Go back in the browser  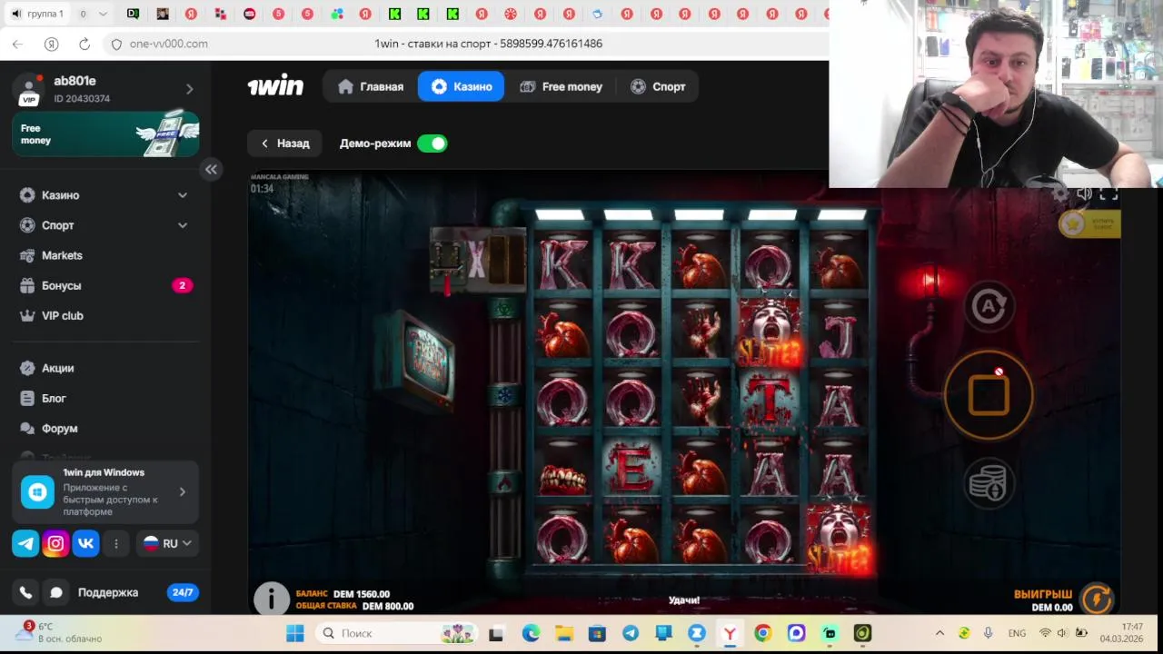(x=18, y=44)
